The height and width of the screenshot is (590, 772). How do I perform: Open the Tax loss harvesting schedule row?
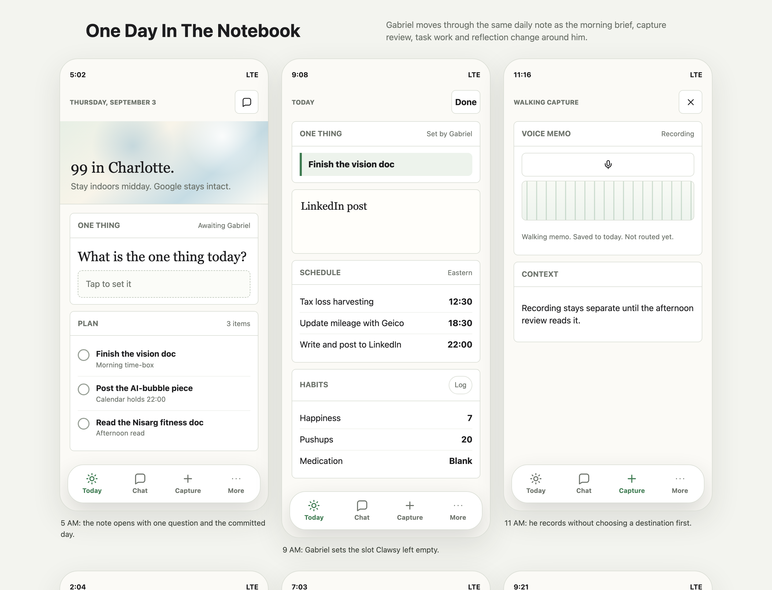[386, 302]
